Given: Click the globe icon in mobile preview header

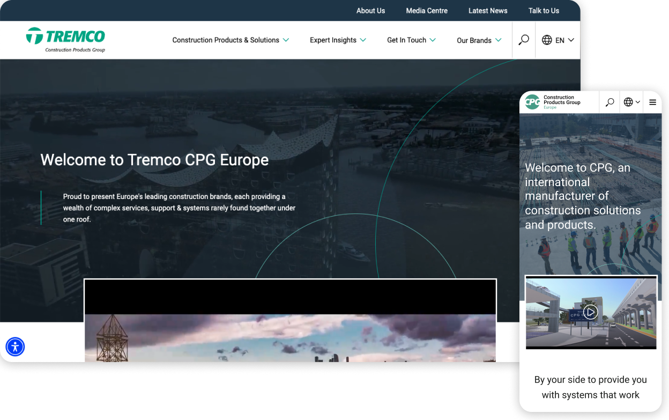Looking at the screenshot, I should pyautogui.click(x=628, y=102).
